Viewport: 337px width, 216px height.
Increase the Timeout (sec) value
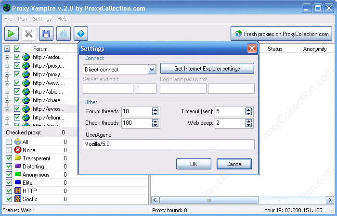249,109
